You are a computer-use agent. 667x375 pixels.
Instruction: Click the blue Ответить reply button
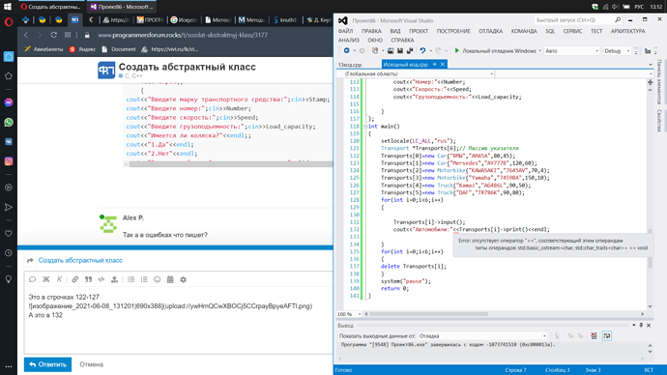click(47, 364)
